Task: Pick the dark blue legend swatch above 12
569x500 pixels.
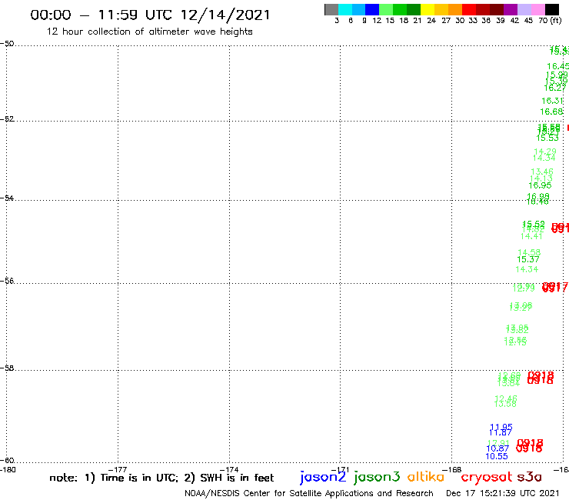Action: point(372,9)
